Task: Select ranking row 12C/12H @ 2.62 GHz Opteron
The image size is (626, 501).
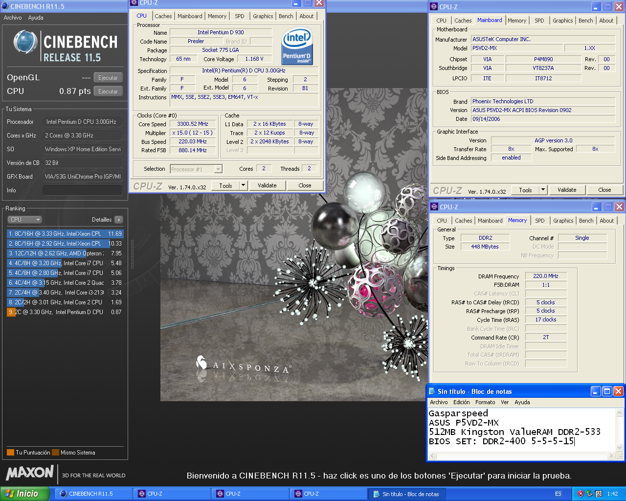Action: (x=65, y=253)
